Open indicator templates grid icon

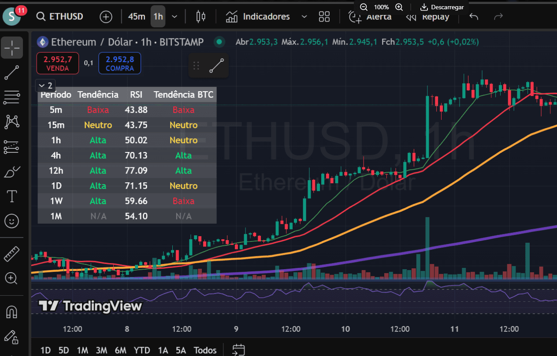click(324, 17)
